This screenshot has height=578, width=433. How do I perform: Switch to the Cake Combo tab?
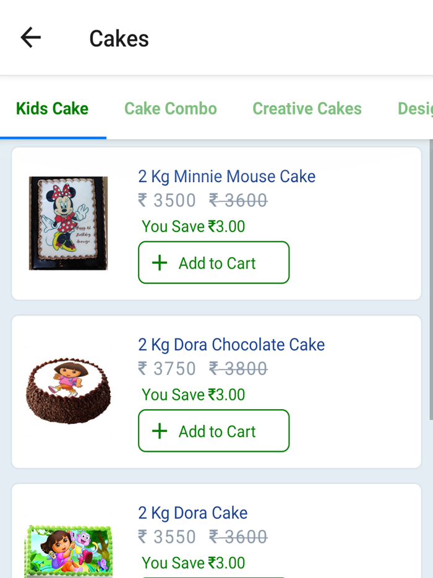[x=170, y=108]
